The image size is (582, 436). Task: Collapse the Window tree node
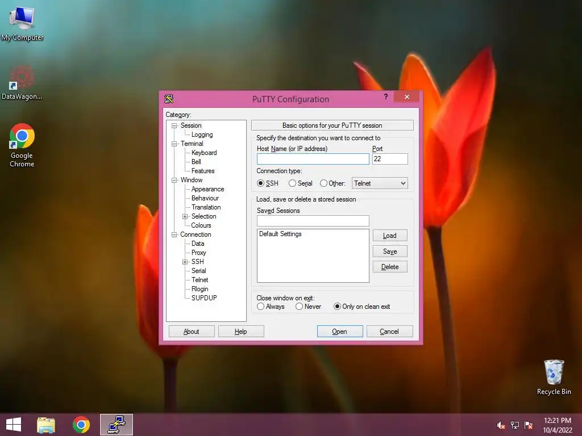tap(174, 180)
